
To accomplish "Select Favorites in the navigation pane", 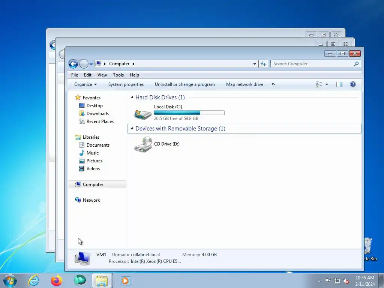I will 91,98.
